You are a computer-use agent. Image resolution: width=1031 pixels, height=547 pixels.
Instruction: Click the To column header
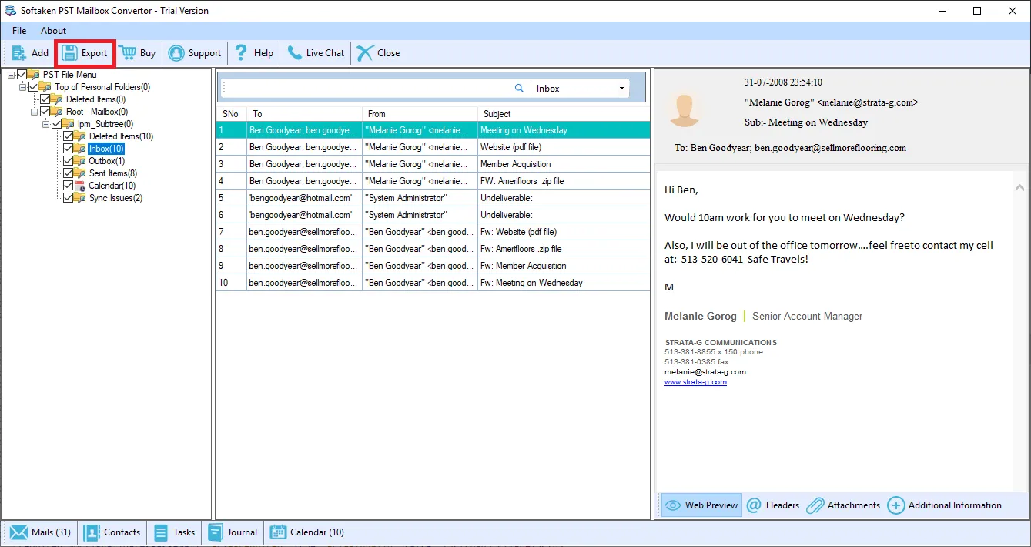[304, 114]
